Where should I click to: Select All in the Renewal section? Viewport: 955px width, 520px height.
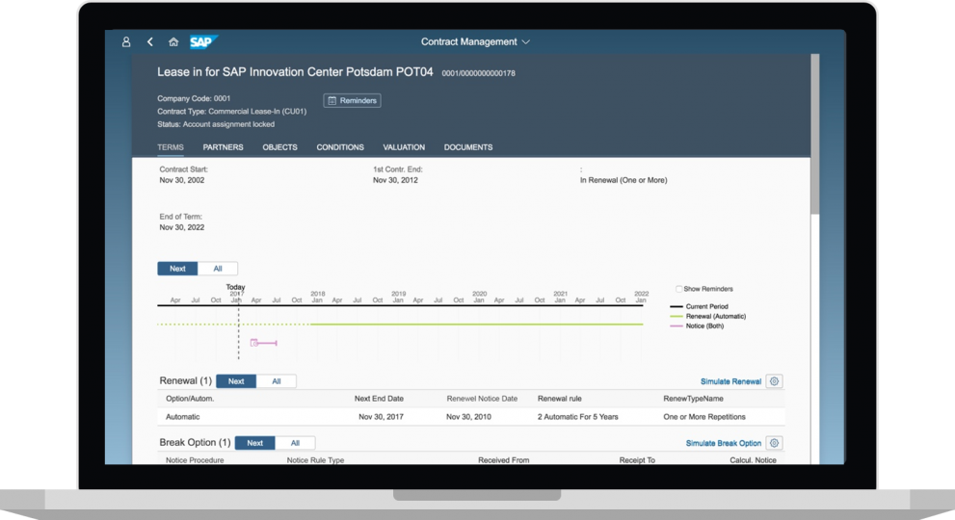pos(276,381)
